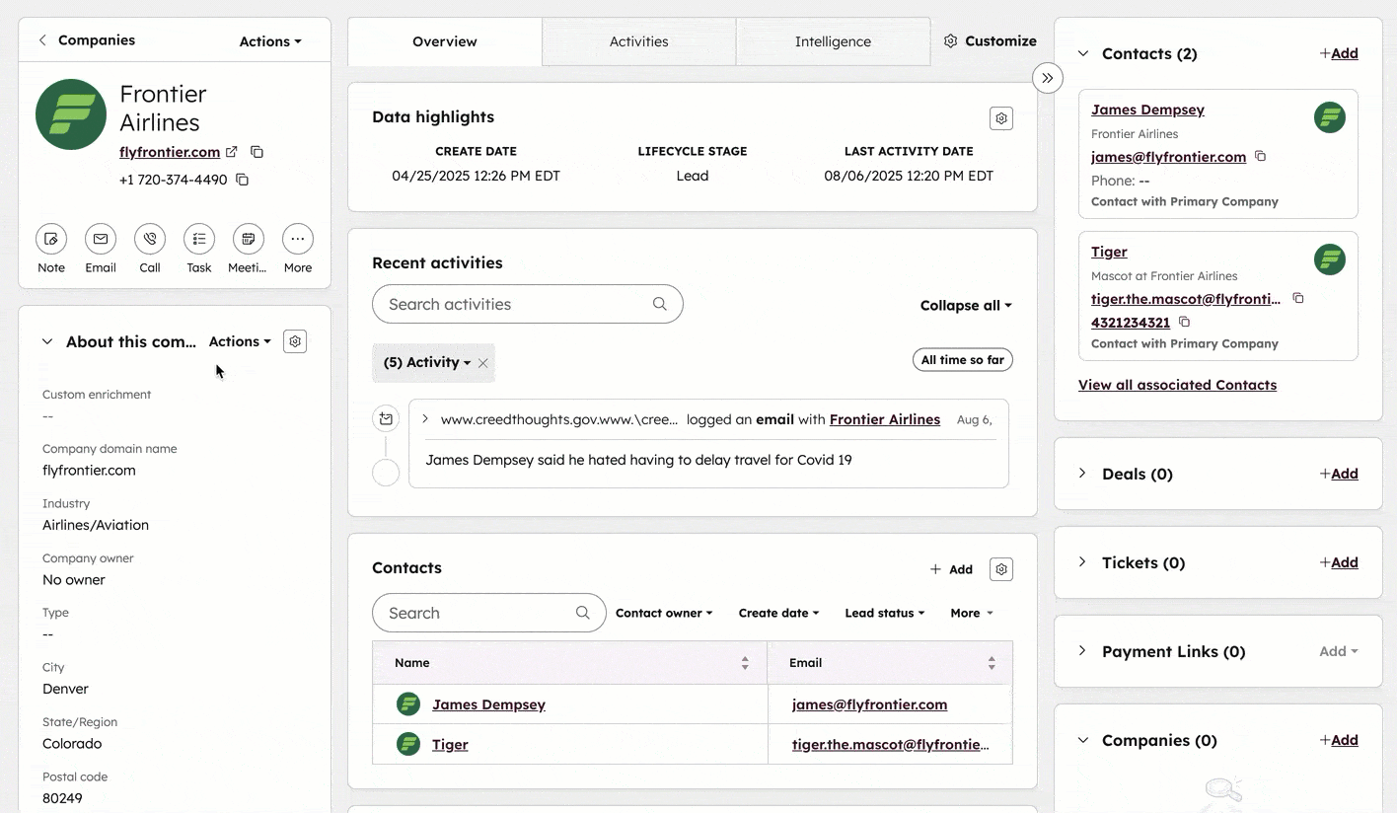Open the More quick actions icon
Screen dimensions: 1397x813
point(297,239)
